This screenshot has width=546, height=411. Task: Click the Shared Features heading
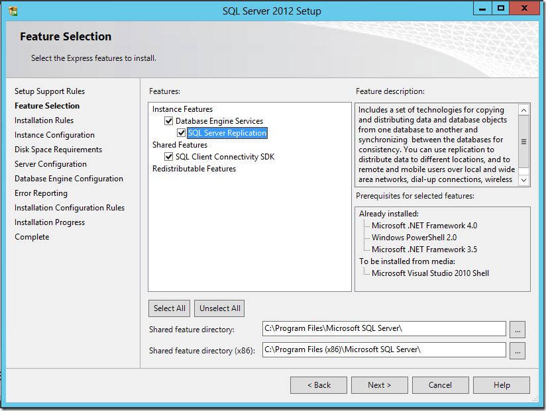click(x=180, y=145)
